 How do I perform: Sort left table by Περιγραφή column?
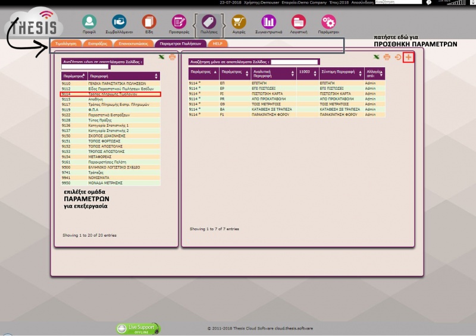(124, 76)
